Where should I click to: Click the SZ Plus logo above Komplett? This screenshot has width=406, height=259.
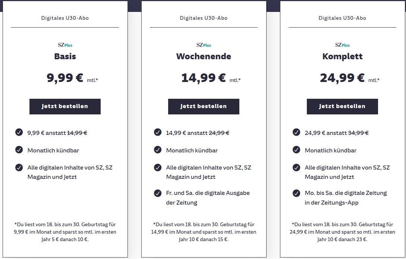point(342,45)
